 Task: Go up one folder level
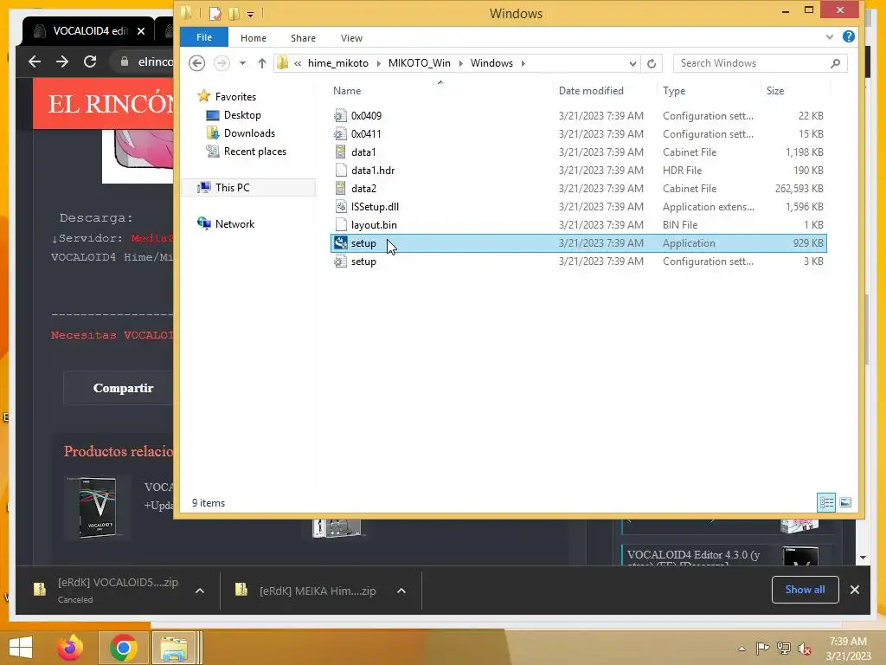coord(261,63)
